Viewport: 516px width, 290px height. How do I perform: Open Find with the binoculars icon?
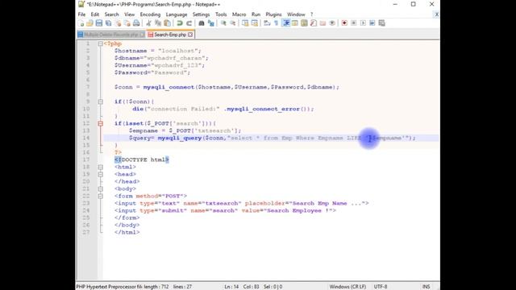pyautogui.click(x=202, y=23)
